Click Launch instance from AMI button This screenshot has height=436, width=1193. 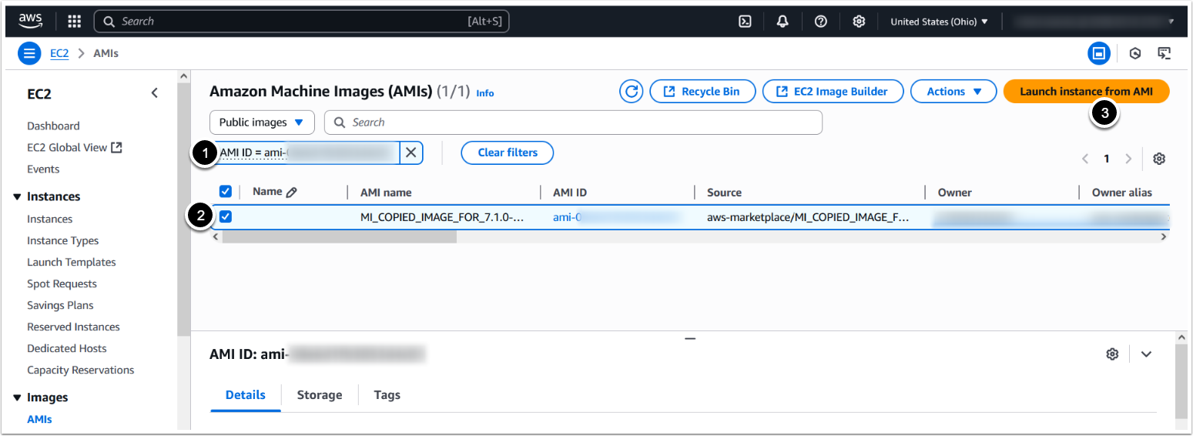point(1086,92)
